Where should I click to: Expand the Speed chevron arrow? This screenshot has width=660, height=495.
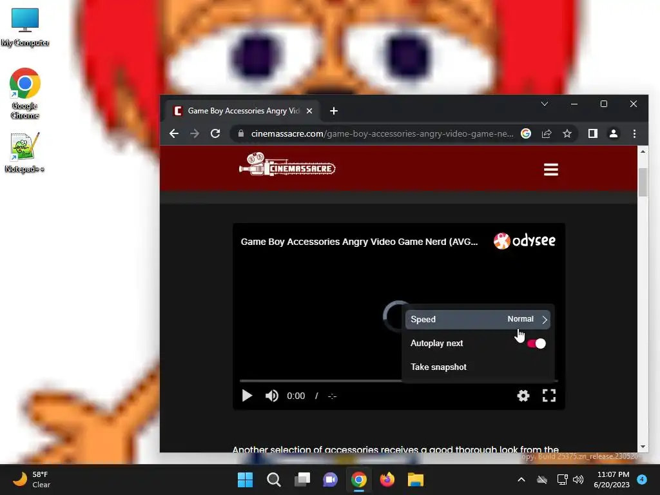tap(545, 320)
